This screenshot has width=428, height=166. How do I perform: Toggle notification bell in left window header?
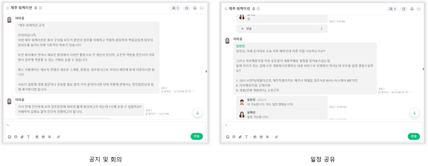195,8
